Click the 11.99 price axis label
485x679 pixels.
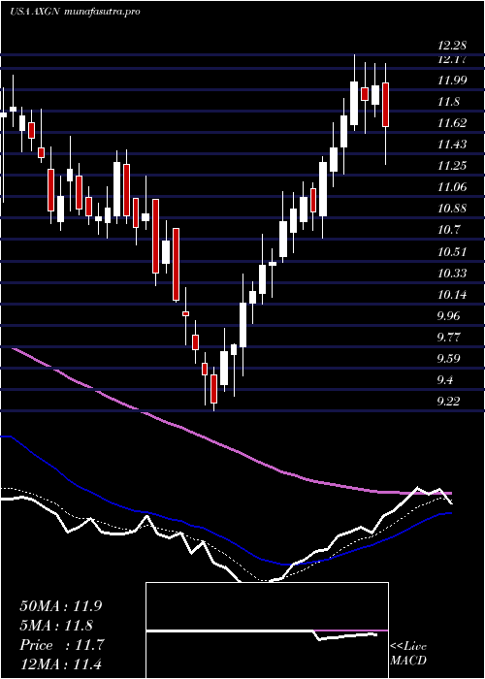tap(452, 81)
